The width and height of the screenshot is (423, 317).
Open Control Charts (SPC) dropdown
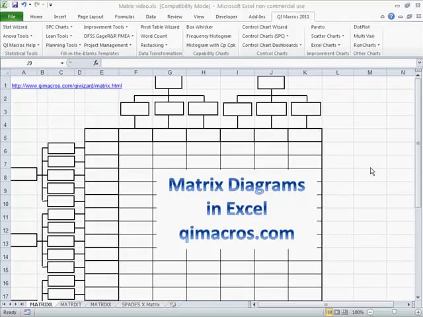pyautogui.click(x=265, y=36)
